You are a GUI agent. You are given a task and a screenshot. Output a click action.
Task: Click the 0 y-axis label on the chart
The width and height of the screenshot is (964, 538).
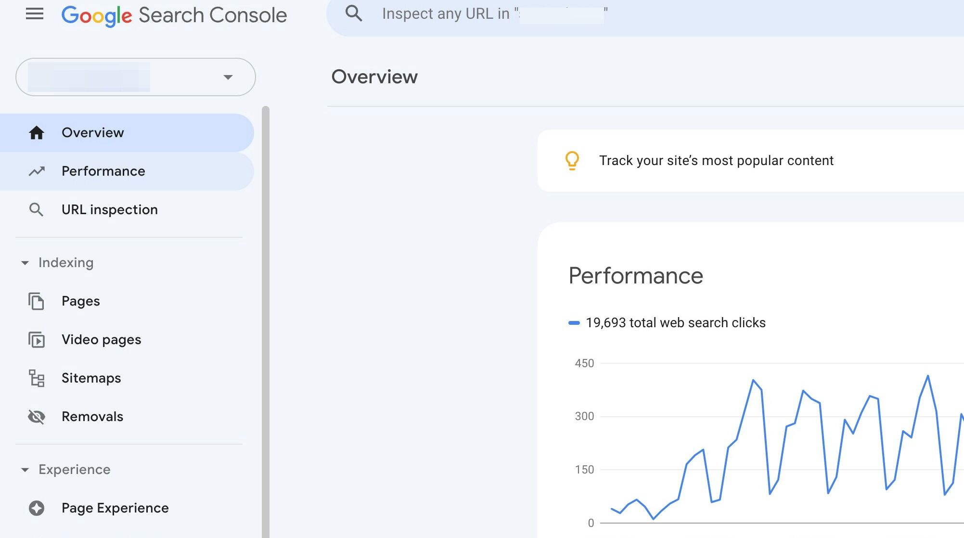[x=591, y=523]
